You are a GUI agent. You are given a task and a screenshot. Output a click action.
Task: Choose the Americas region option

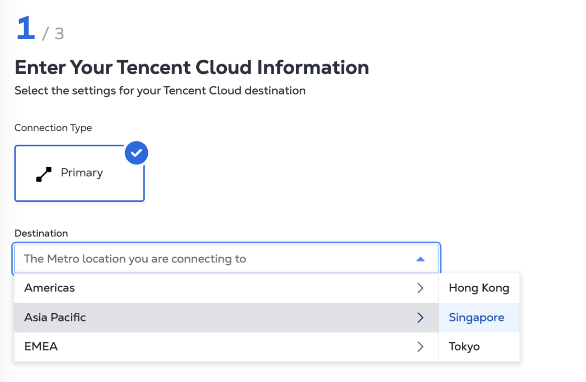click(x=50, y=288)
